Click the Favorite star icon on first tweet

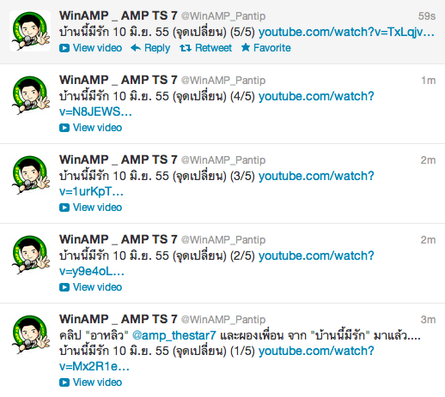[246, 47]
